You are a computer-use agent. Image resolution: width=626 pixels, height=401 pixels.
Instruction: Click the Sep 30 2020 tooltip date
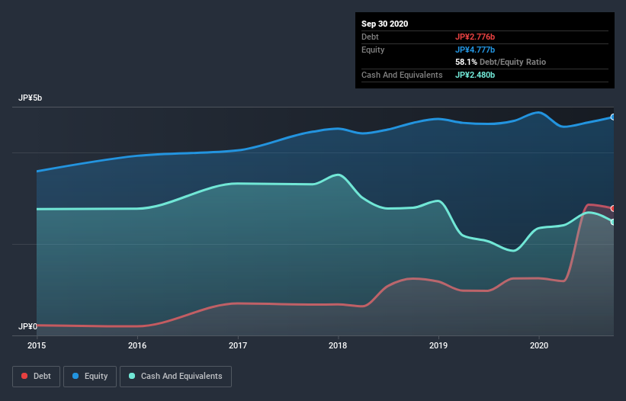point(385,24)
